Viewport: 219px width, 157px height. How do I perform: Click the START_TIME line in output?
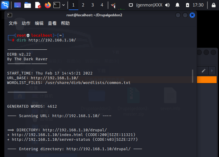click(x=50, y=73)
